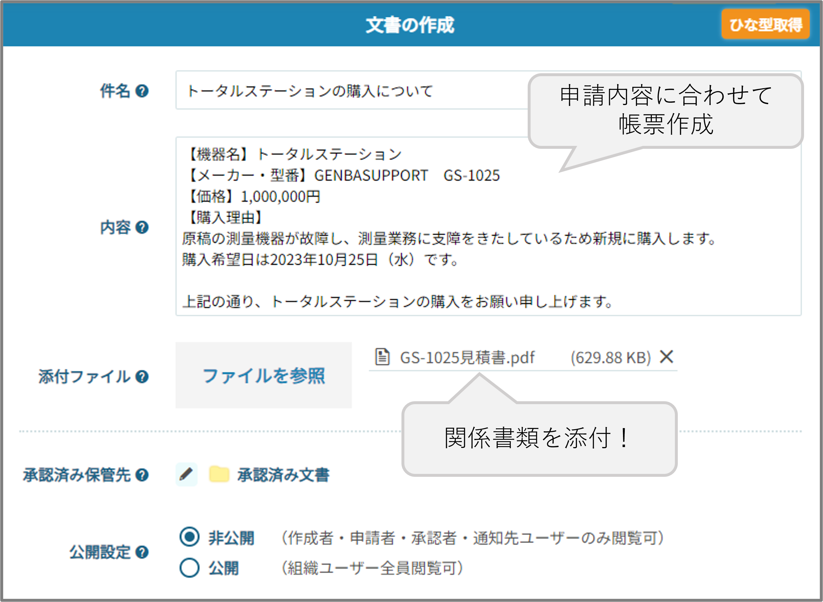Click the 公開 label text
Screen dimensions: 823x602
[x=223, y=568]
